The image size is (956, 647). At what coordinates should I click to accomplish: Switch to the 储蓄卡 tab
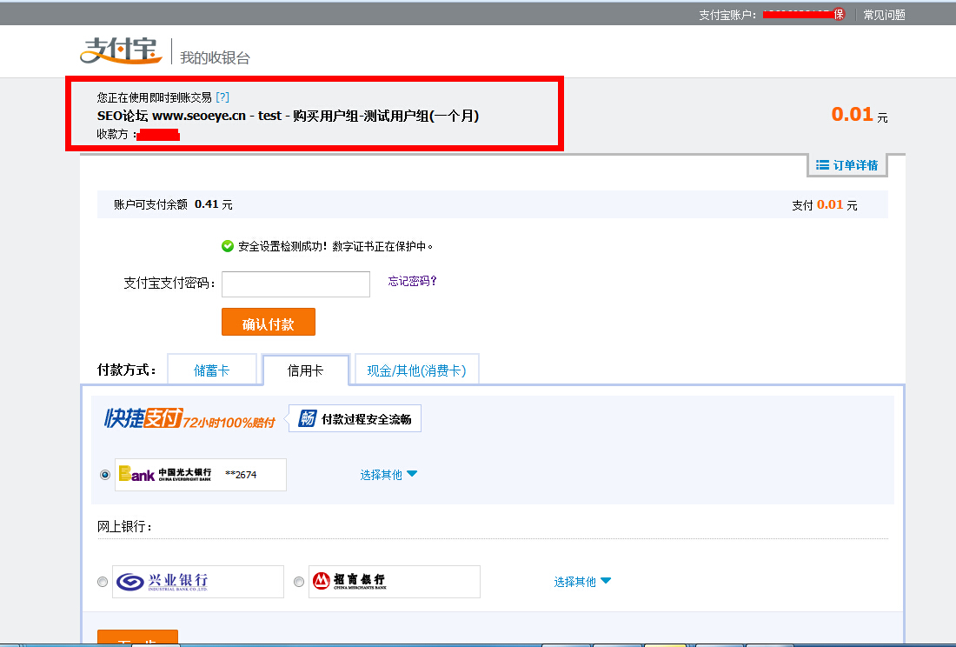pos(212,370)
